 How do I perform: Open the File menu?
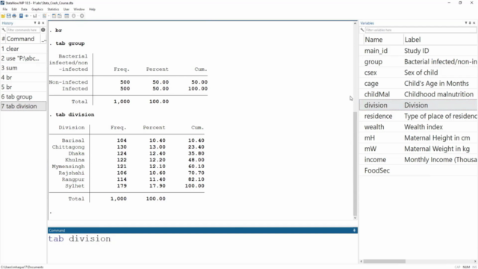(x=5, y=10)
